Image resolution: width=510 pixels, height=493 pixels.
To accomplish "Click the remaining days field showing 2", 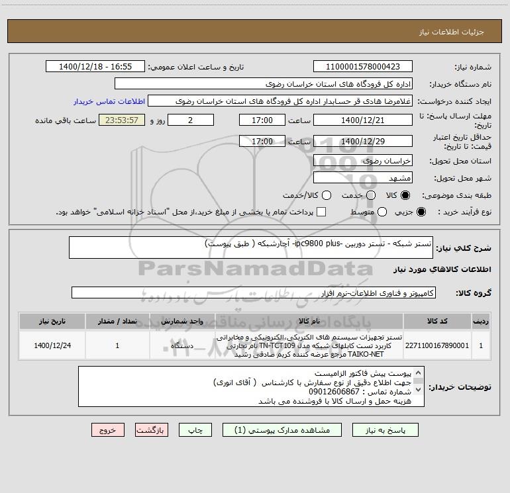I will pos(191,120).
